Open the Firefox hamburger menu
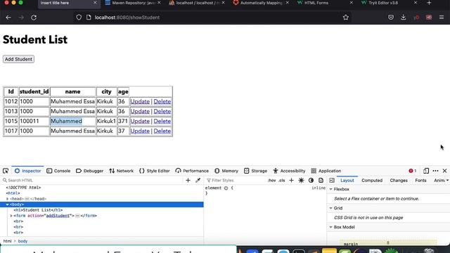Screen dimensions: 450x253 pos(442,18)
